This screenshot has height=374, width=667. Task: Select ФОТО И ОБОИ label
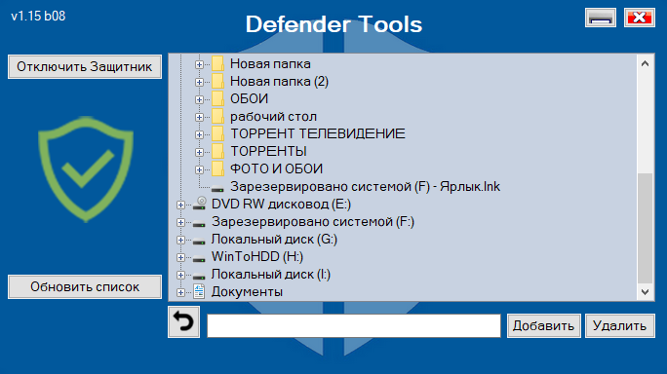tap(276, 169)
